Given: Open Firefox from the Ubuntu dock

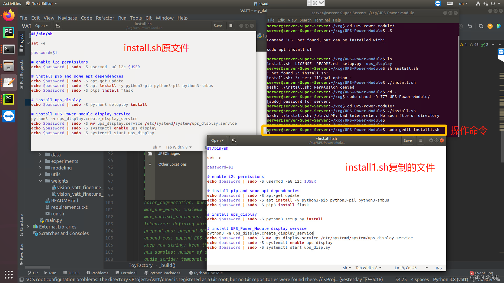Looking at the screenshot, I should coord(9,15).
